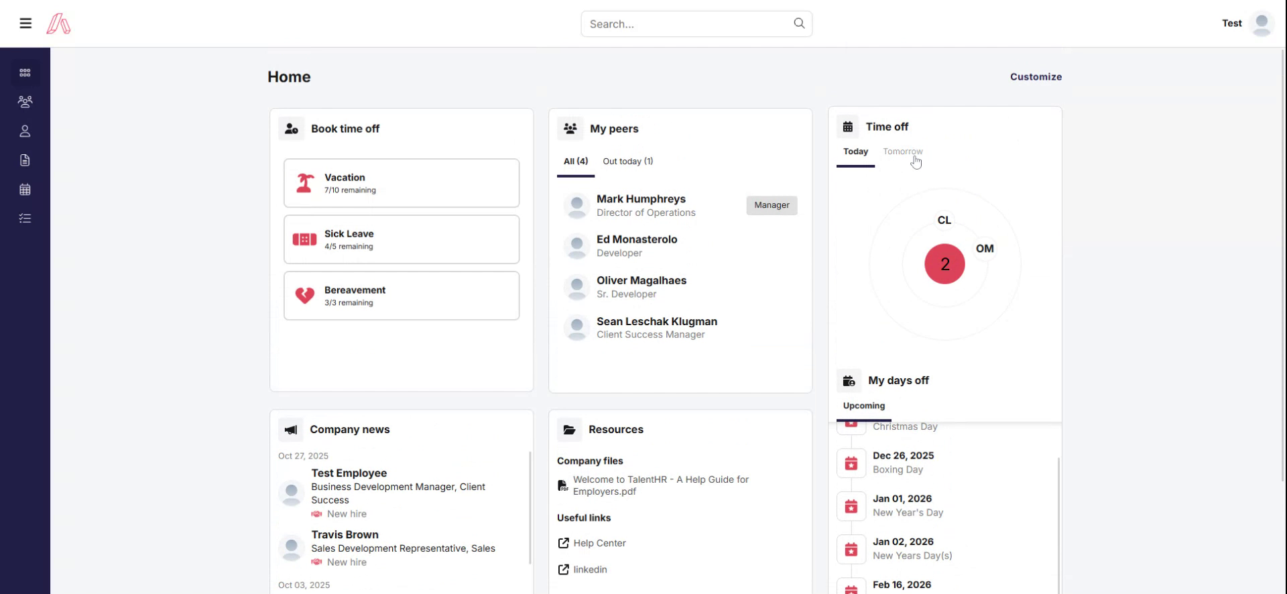The image size is (1287, 594).
Task: Click the TalentHR logo
Action: pos(58,24)
